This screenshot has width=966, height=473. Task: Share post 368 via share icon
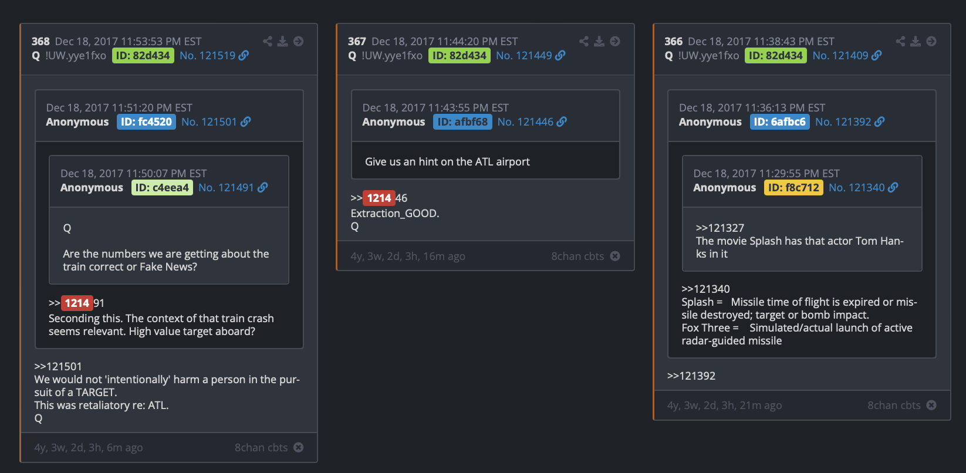[268, 41]
